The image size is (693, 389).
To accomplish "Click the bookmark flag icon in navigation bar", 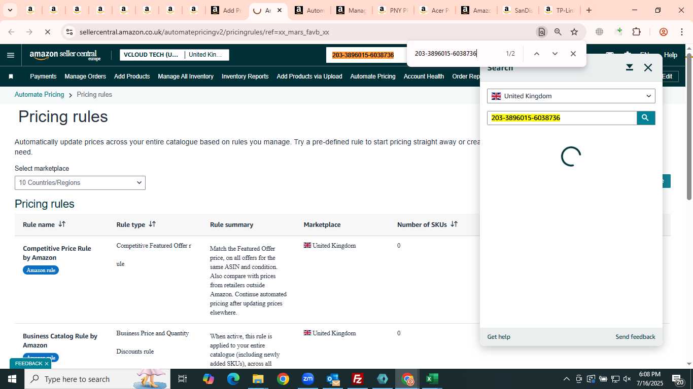I will [x=11, y=76].
